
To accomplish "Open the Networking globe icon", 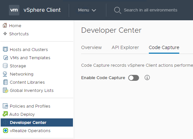I will tap(5, 74).
